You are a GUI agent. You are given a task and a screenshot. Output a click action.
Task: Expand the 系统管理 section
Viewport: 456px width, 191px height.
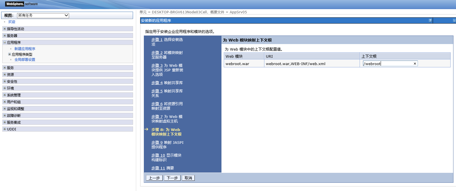coord(5,95)
